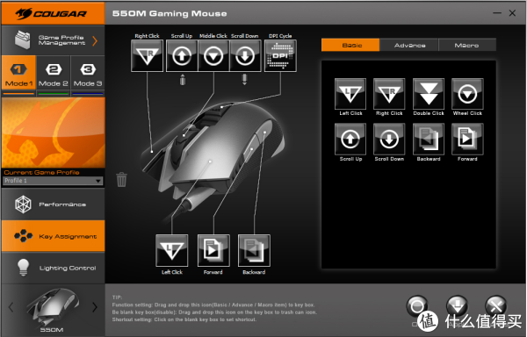Open the Advance tab
Screen dimensions: 527x337
point(409,45)
